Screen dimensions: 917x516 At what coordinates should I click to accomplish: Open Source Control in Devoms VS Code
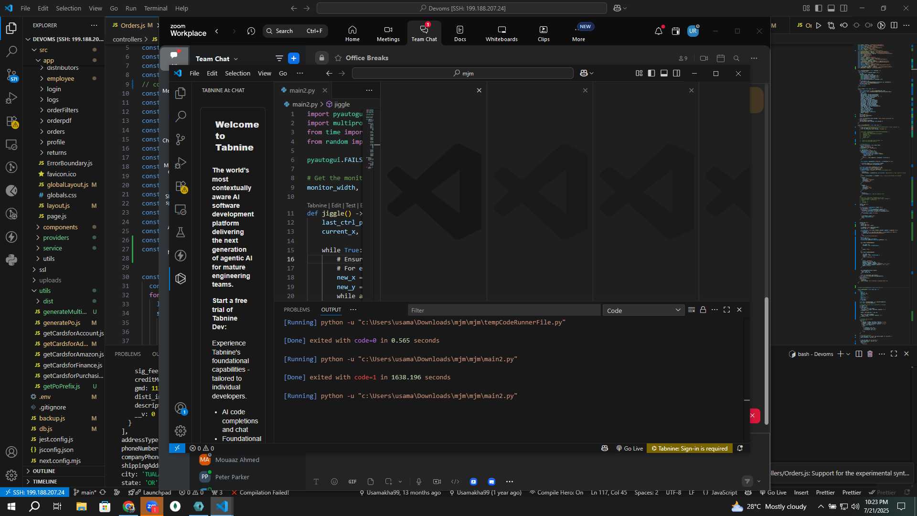coord(11,75)
